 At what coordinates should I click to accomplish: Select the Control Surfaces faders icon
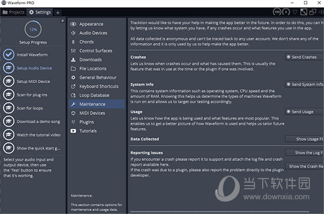pyautogui.click(x=73, y=51)
